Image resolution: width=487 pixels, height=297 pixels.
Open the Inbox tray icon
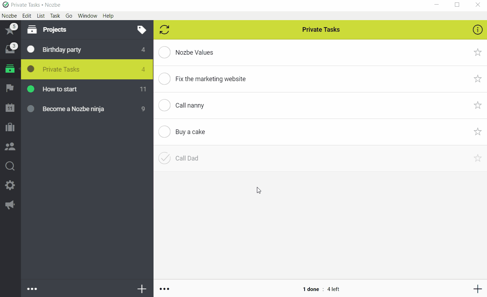pyautogui.click(x=10, y=49)
